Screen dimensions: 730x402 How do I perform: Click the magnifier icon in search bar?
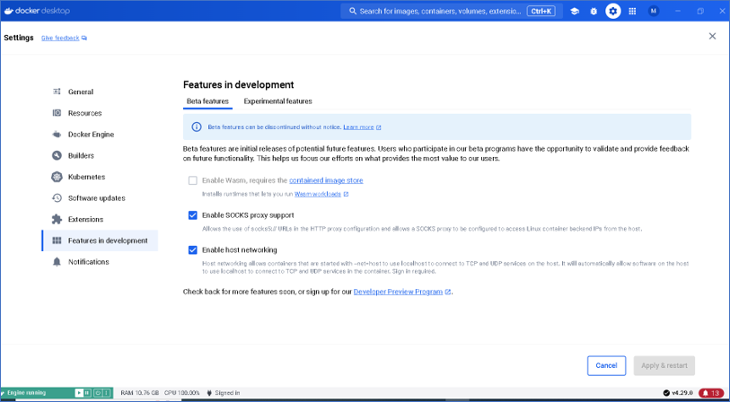353,11
